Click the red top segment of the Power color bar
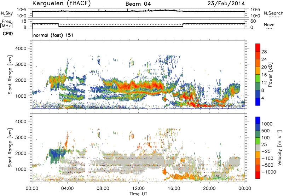283x196 pixels. point(258,48)
